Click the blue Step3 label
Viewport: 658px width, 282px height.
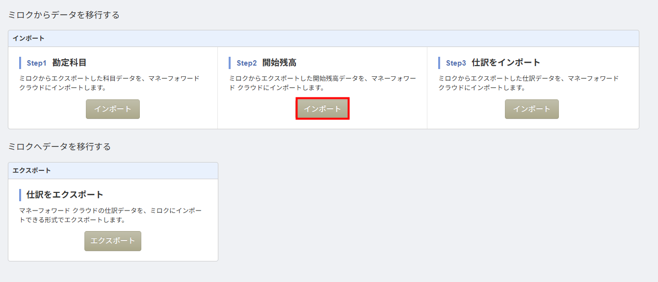click(x=456, y=63)
